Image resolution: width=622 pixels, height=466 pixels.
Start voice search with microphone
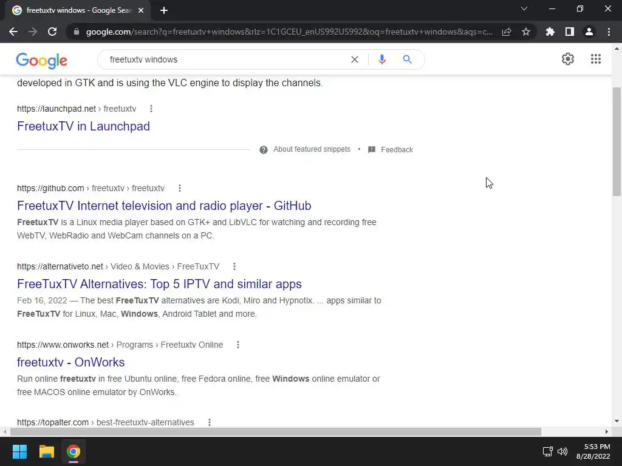(x=381, y=59)
